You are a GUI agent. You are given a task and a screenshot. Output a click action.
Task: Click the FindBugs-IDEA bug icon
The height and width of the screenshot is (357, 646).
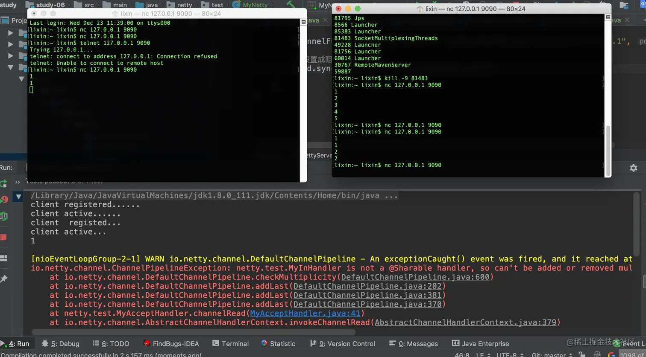tap(147, 343)
